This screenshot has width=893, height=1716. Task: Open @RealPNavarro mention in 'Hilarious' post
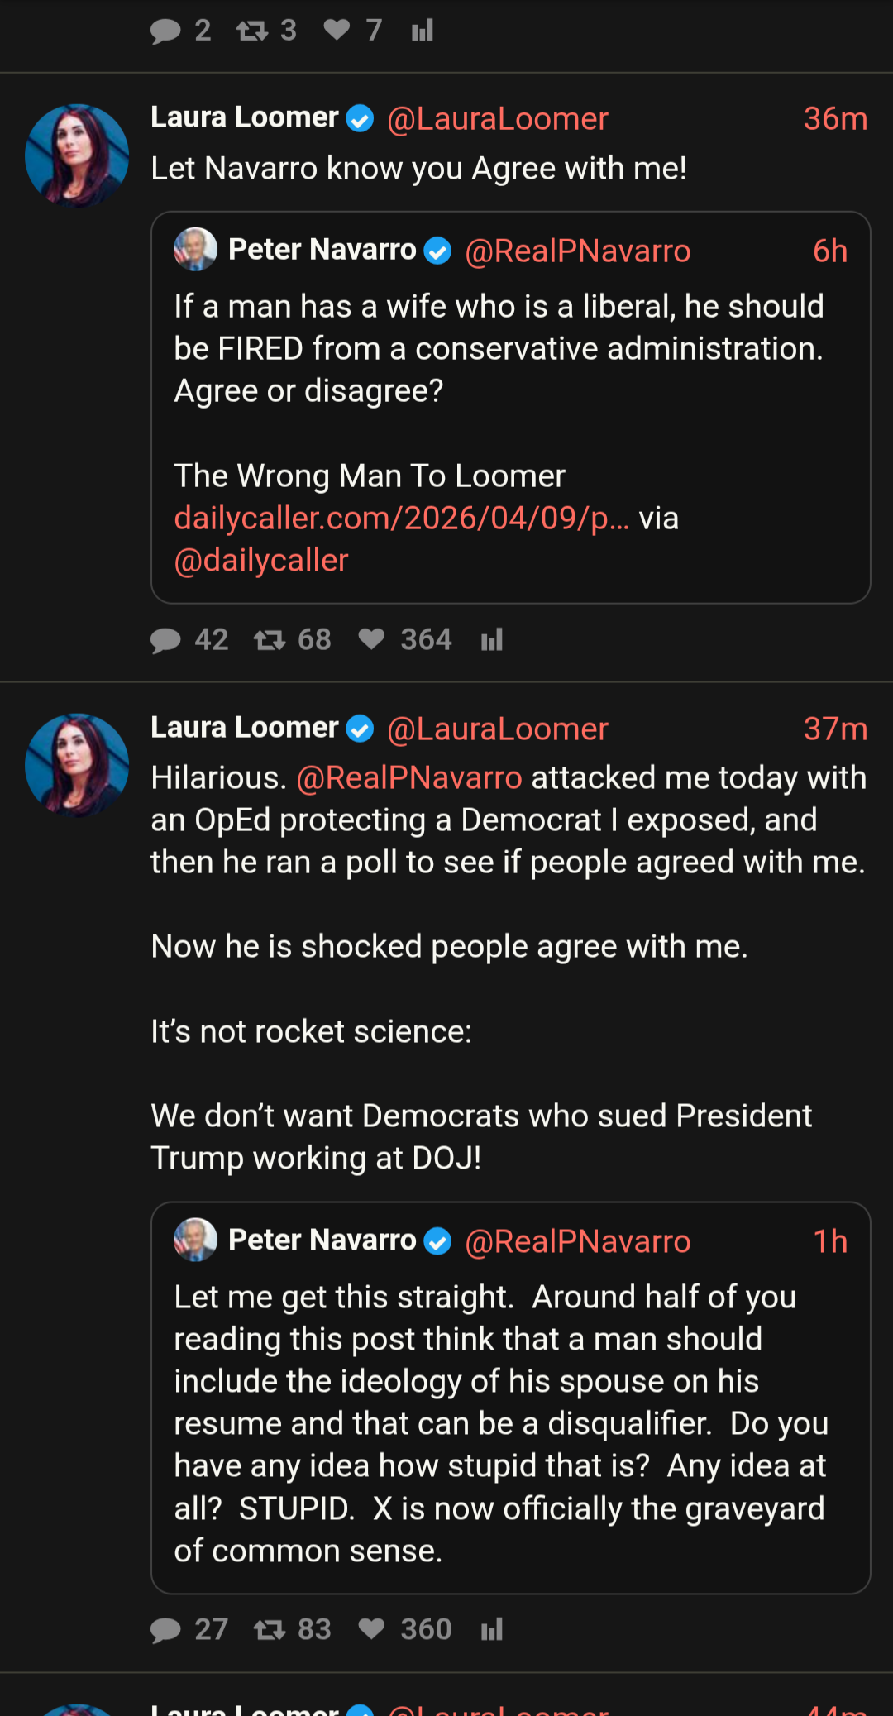coord(409,778)
